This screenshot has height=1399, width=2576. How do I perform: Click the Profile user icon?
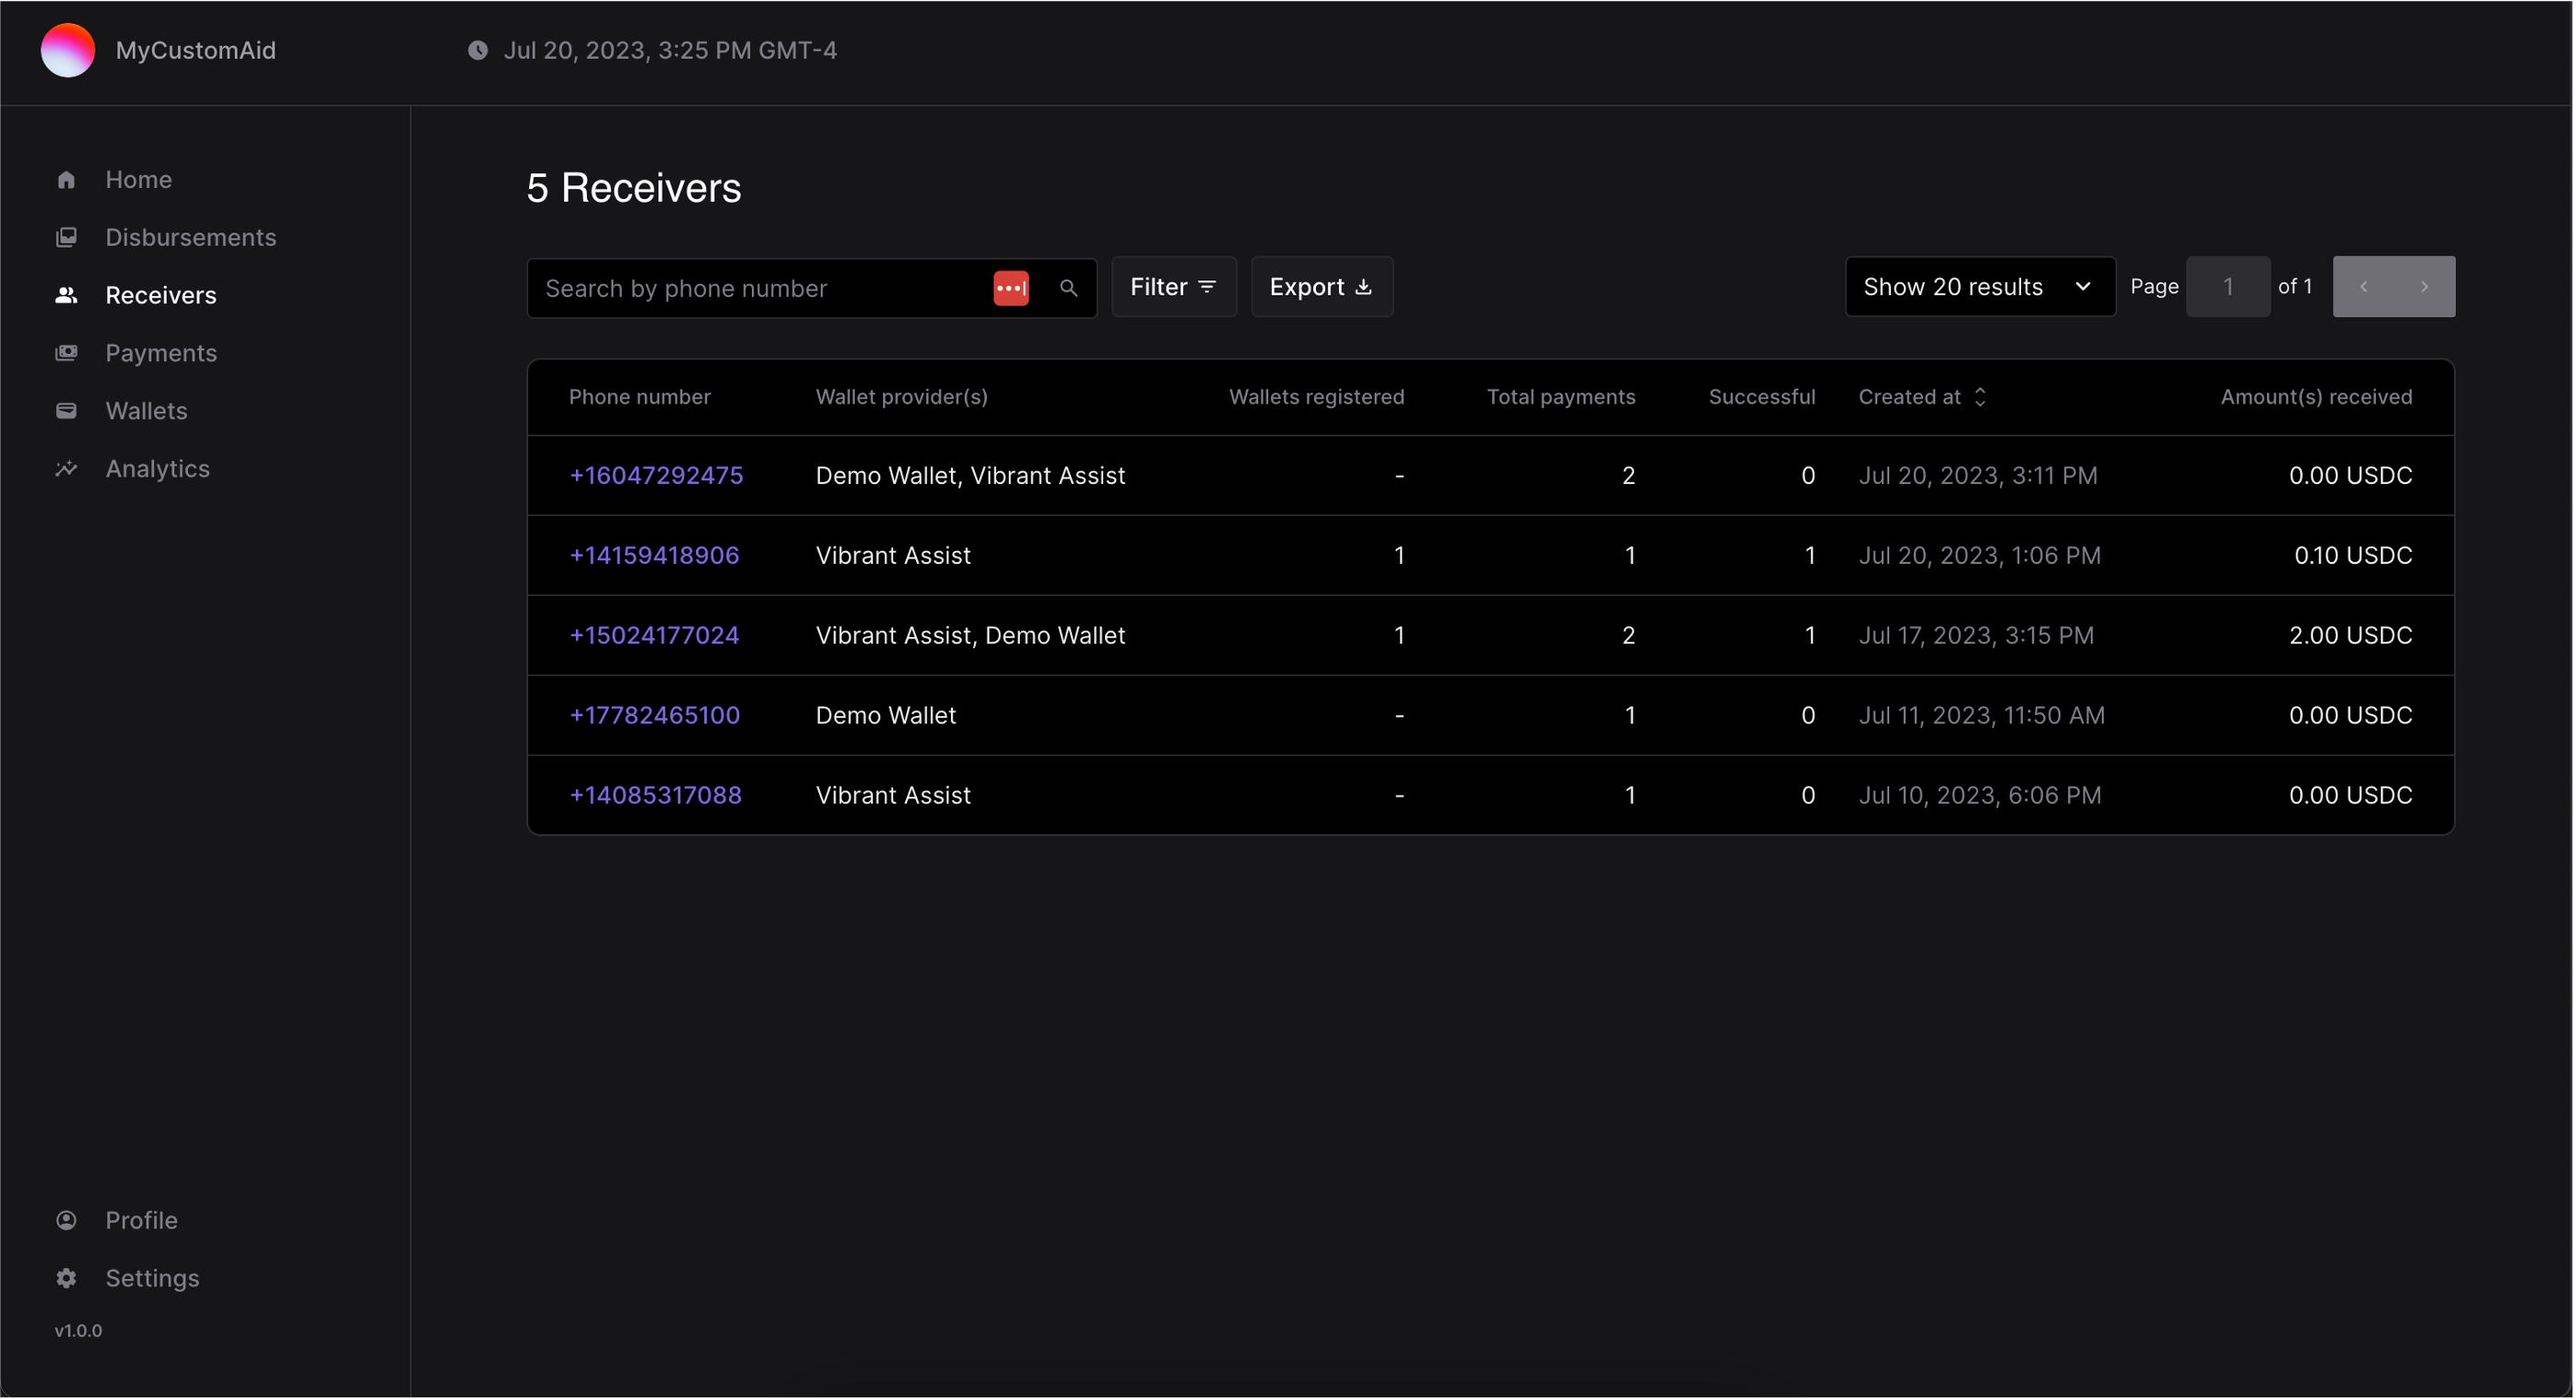pos(66,1220)
